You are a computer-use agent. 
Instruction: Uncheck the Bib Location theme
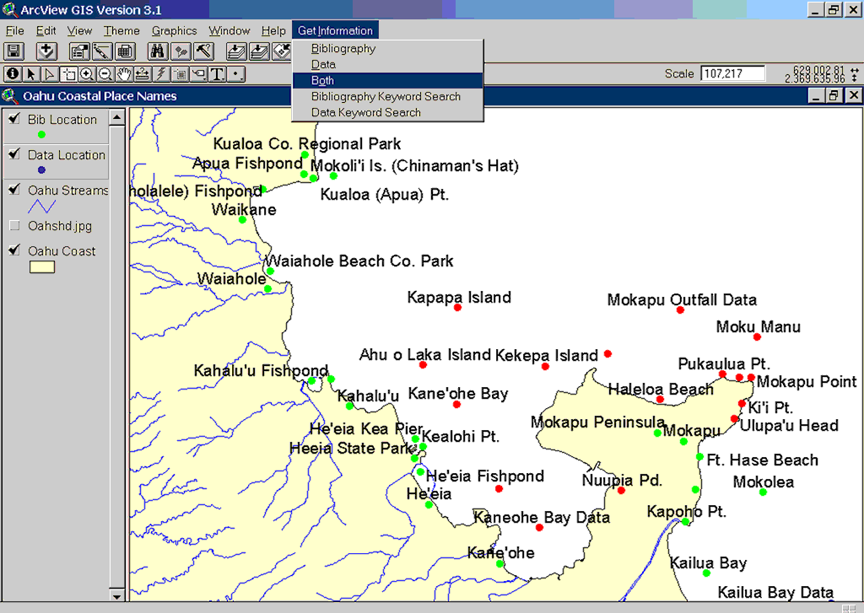coord(15,118)
